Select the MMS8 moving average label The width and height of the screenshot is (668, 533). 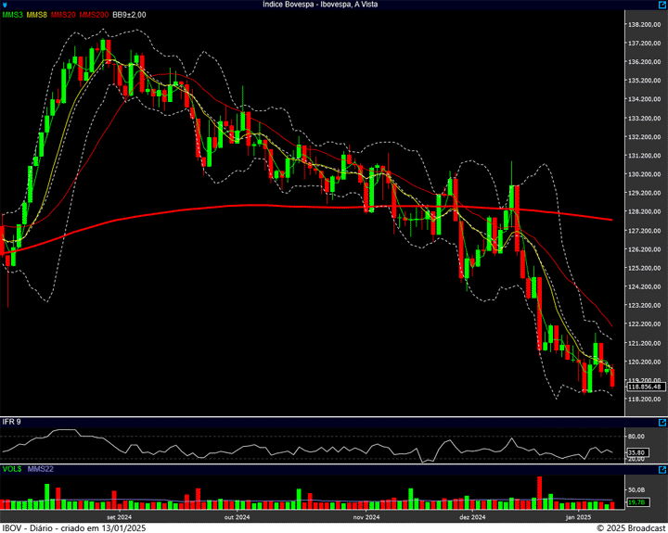tap(37, 15)
